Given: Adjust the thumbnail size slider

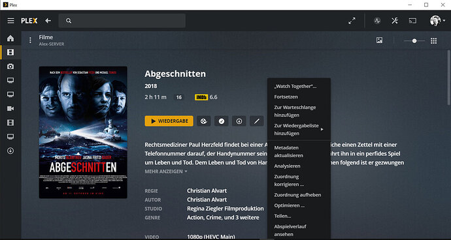Looking at the screenshot, I should 414,41.
